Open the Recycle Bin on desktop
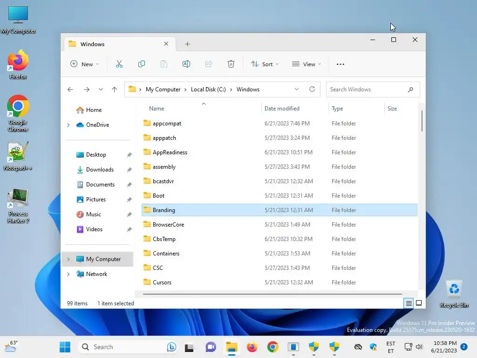This screenshot has height=358, width=477. (x=454, y=294)
